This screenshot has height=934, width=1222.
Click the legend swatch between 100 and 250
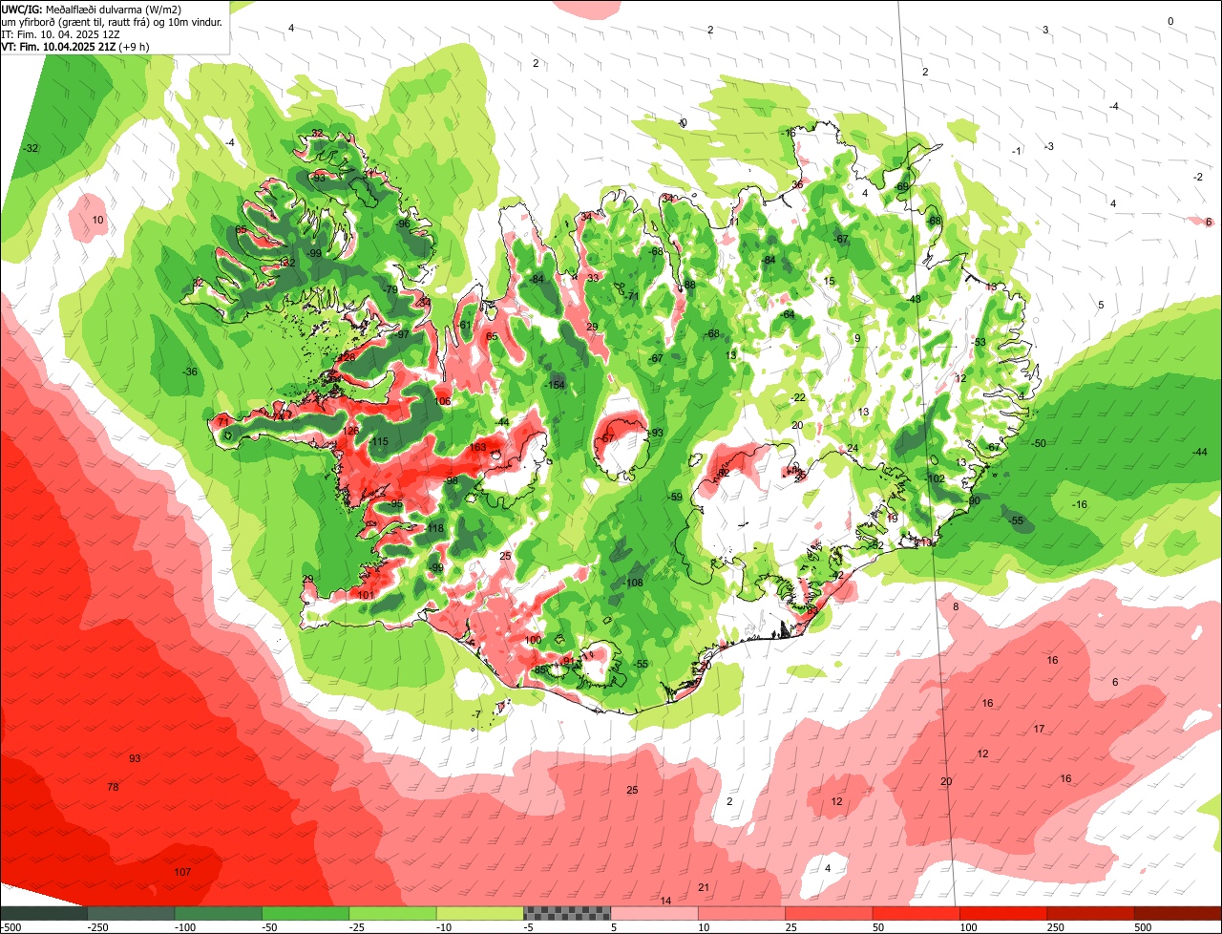pos(1003,913)
